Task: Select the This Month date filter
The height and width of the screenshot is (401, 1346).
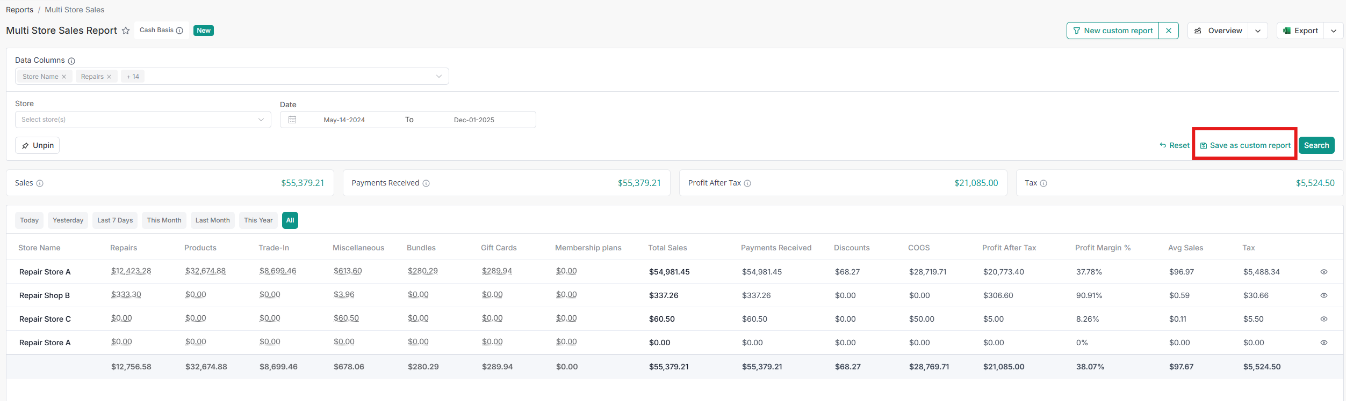Action: tap(164, 220)
